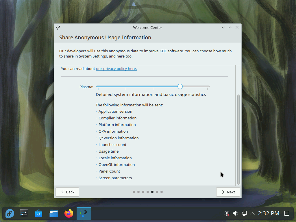Screen dimensions: 296x222
Task: Click the 'Locale information' list entry
Action: coord(115,158)
